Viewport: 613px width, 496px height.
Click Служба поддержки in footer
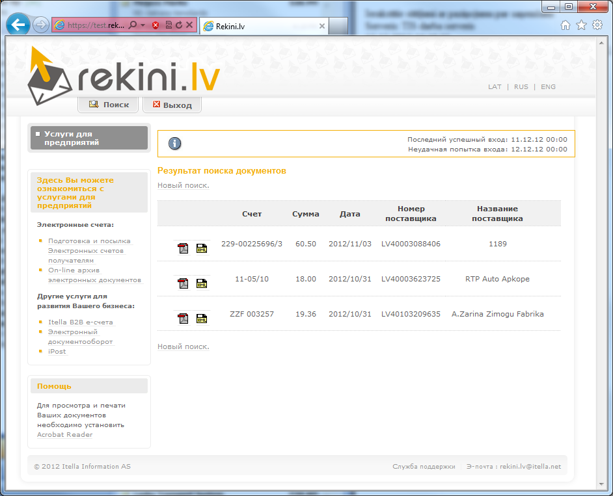click(x=424, y=466)
